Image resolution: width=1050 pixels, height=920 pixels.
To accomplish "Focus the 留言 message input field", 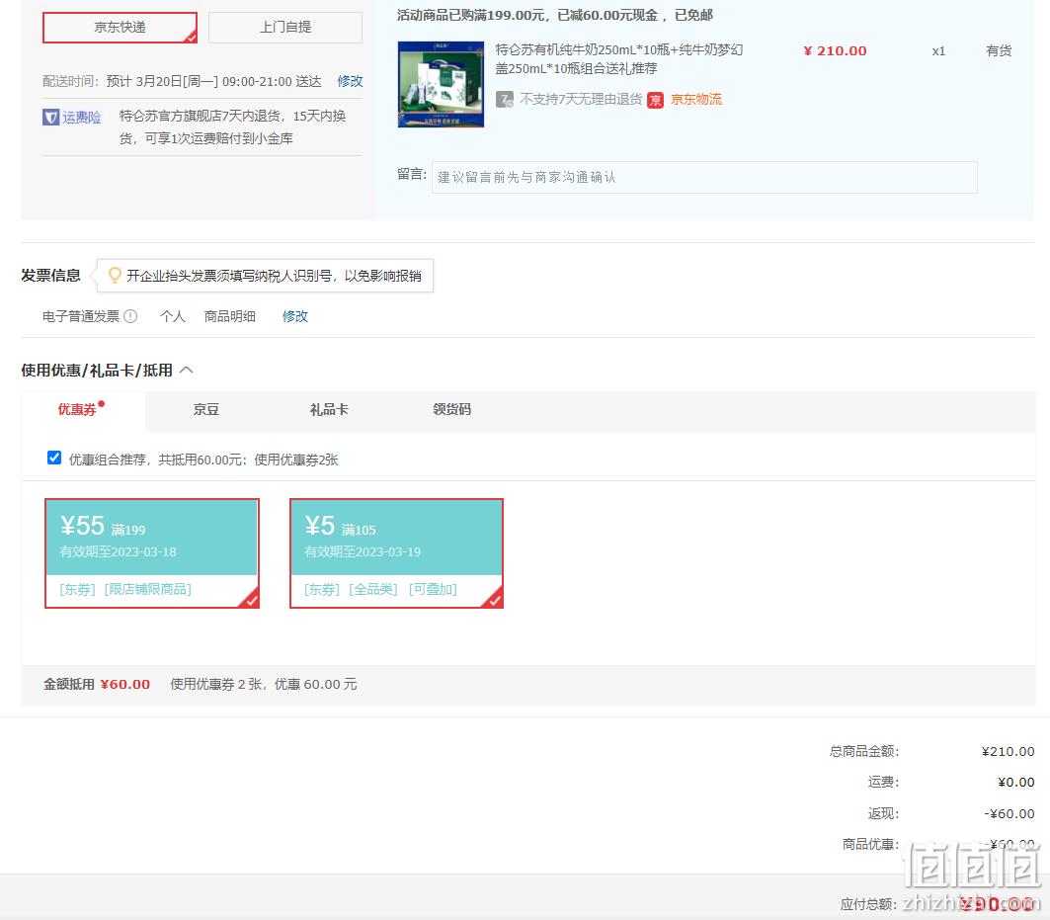I will click(704, 178).
